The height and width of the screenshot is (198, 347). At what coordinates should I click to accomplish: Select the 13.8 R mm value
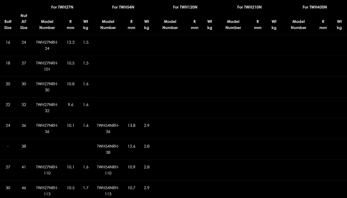131,126
